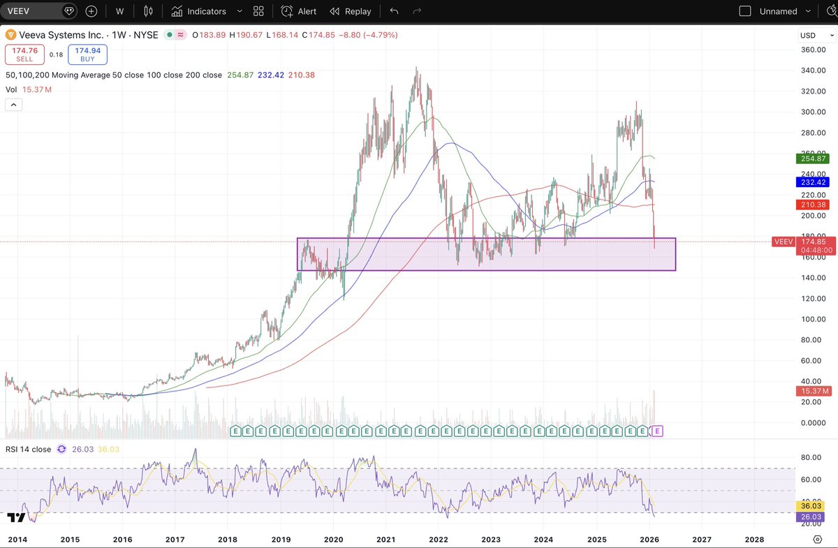Click the green 254.87 price axis label
The width and height of the screenshot is (838, 548).
[814, 158]
